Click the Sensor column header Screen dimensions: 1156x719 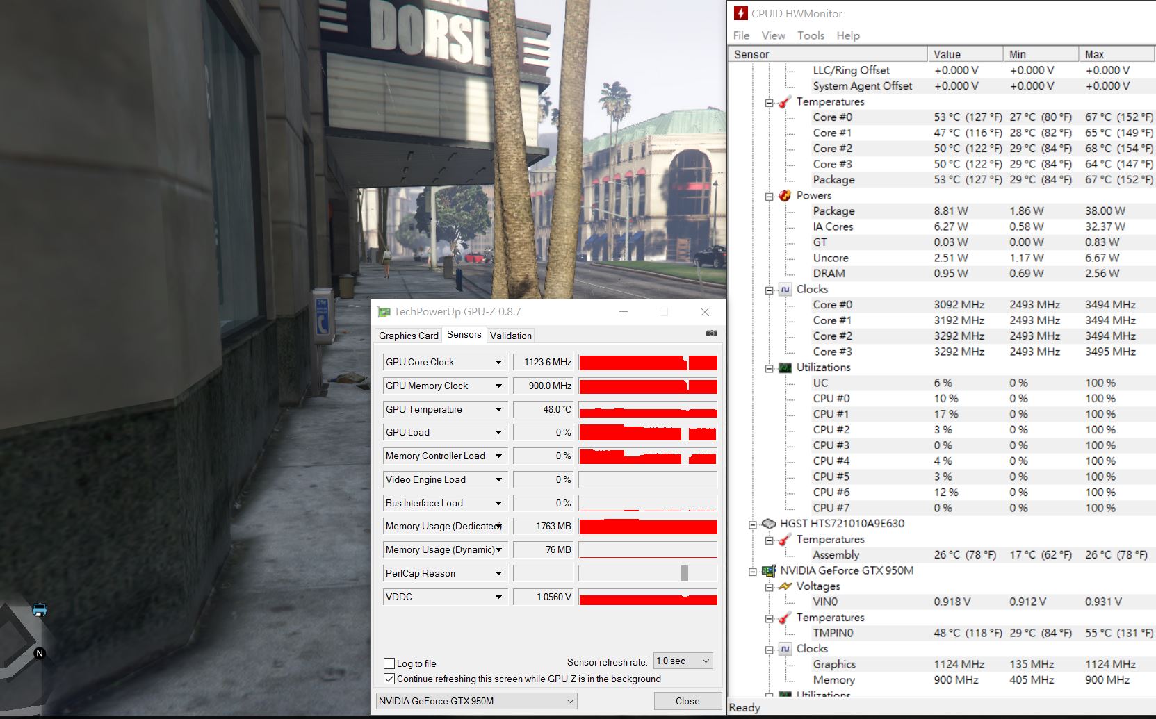pyautogui.click(x=828, y=54)
